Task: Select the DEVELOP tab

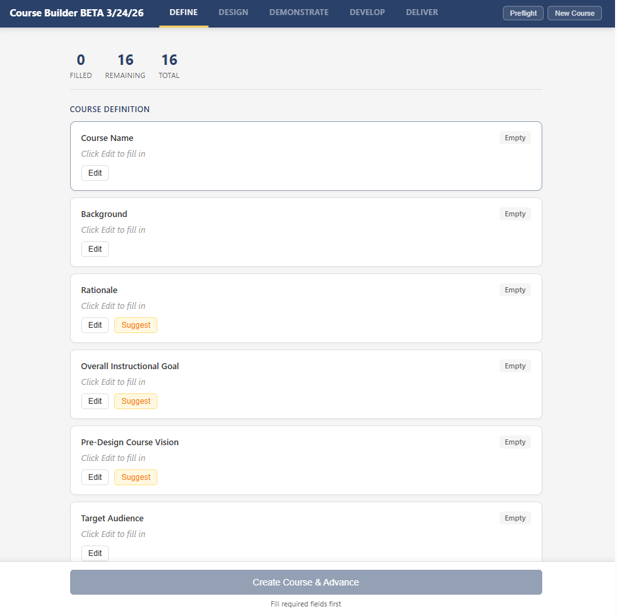Action: [367, 12]
